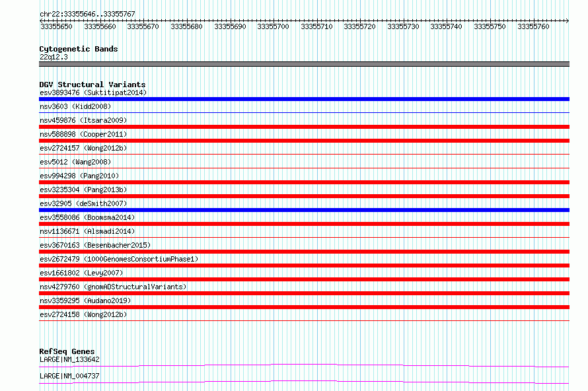Click ruler coordinate 33355660
The height and width of the screenshot is (391, 588).
(100, 26)
